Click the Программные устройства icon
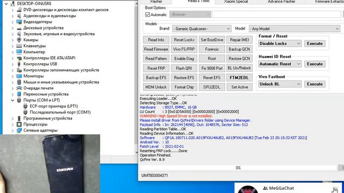This screenshot has width=344, height=193. [19, 118]
